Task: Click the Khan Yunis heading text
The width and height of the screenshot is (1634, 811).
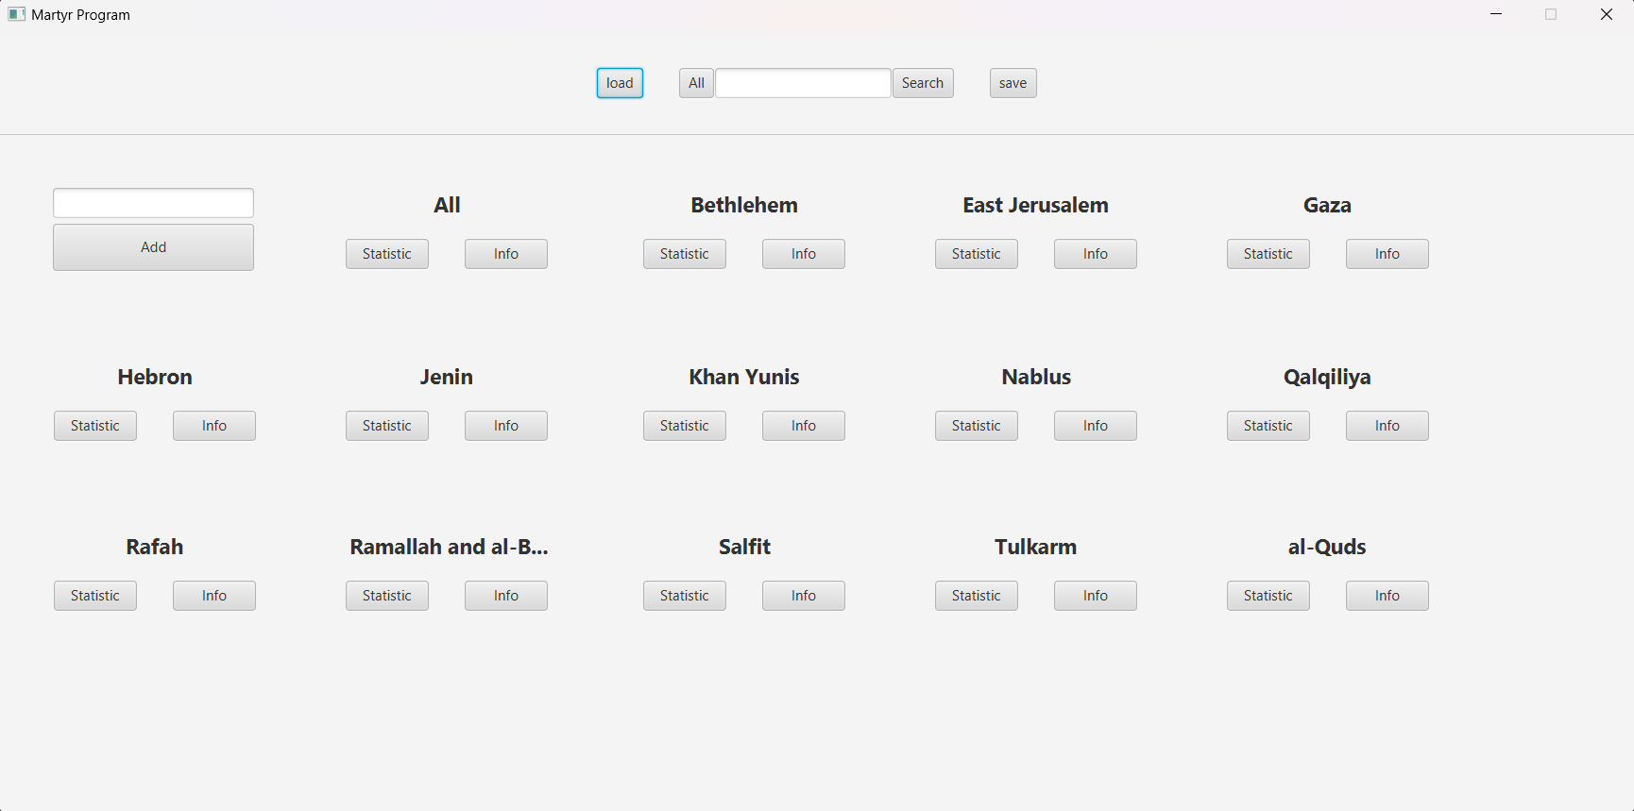Action: coord(744,378)
